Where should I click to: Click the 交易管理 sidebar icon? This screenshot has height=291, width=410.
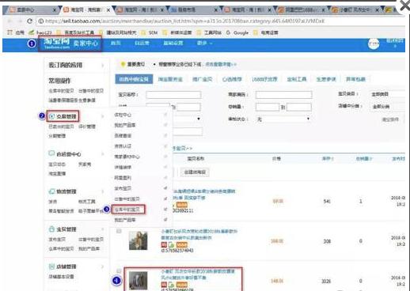(52, 116)
